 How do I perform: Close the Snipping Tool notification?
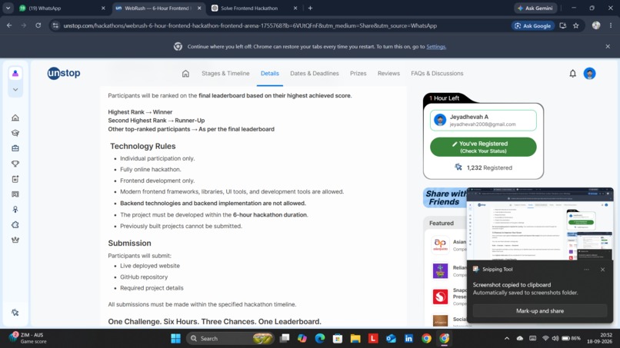pyautogui.click(x=602, y=270)
